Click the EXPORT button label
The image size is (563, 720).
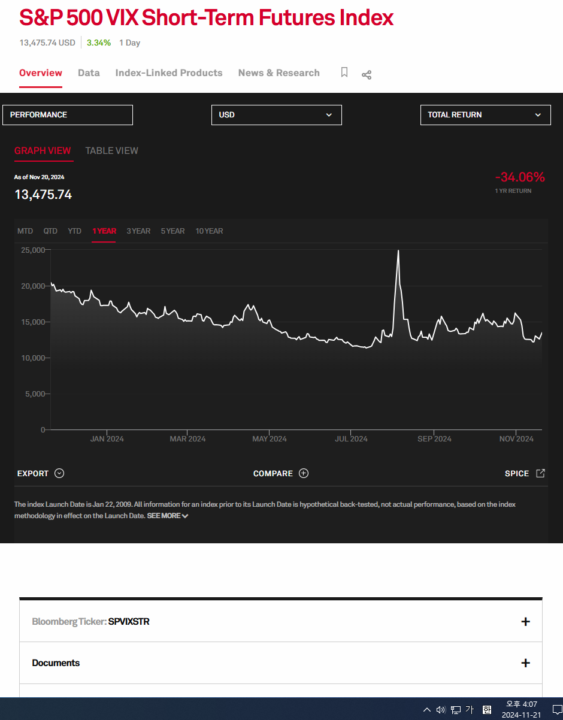point(33,473)
